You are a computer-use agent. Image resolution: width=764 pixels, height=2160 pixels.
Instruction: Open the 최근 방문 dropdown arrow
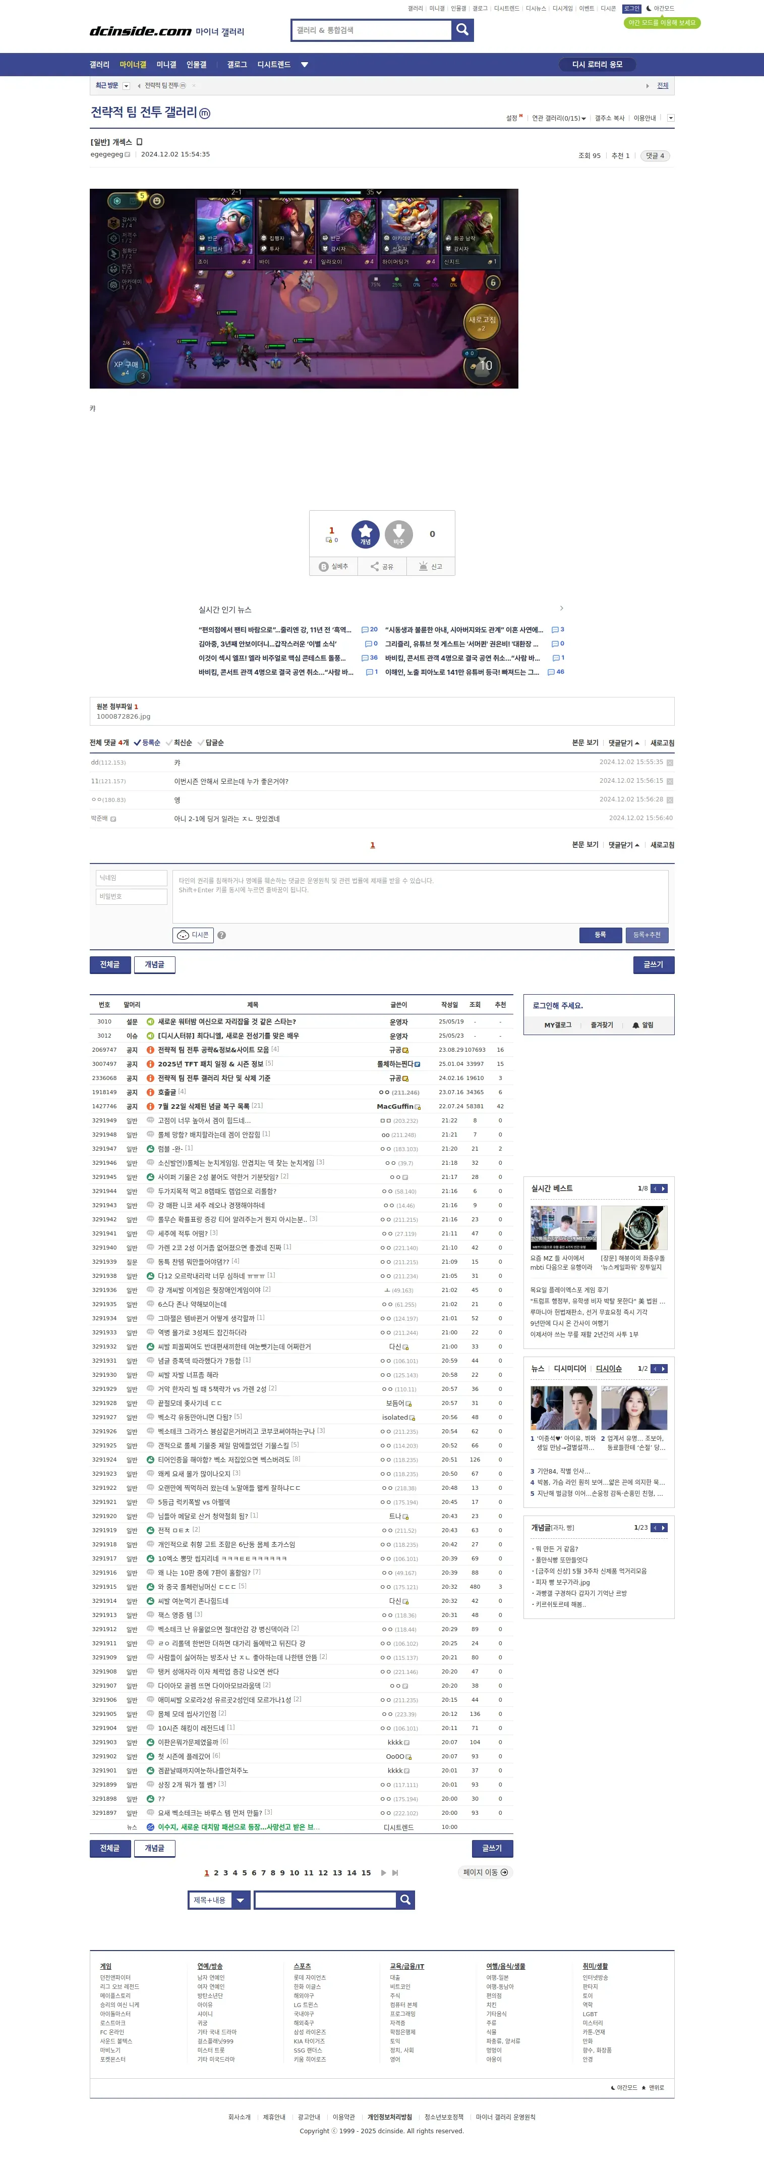(127, 85)
